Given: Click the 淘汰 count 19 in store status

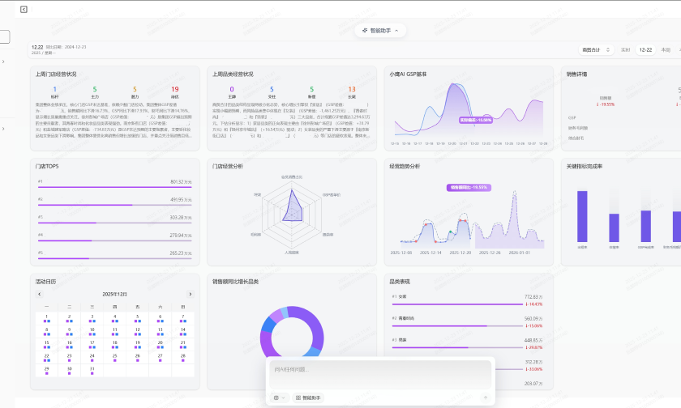Looking at the screenshot, I should tap(175, 89).
